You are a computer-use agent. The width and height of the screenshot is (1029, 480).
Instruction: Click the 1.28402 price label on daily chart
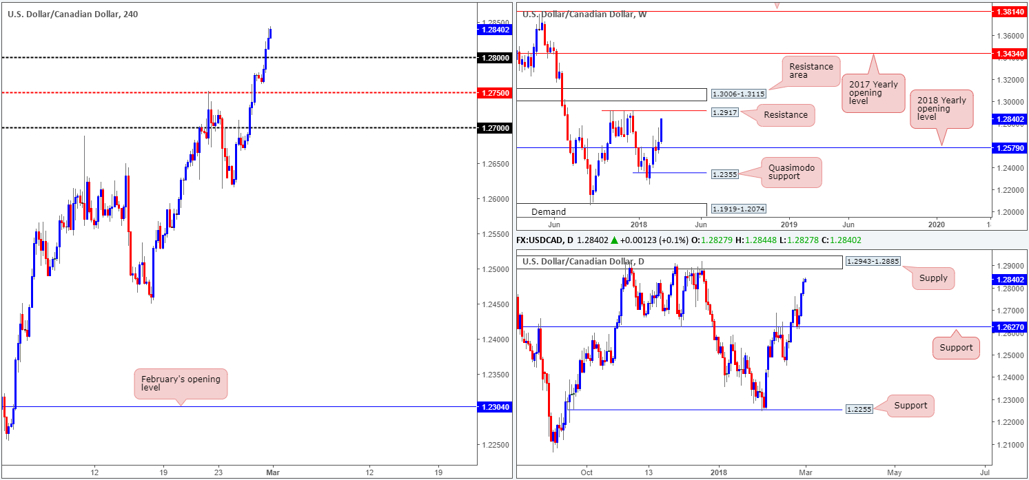tap(1009, 279)
